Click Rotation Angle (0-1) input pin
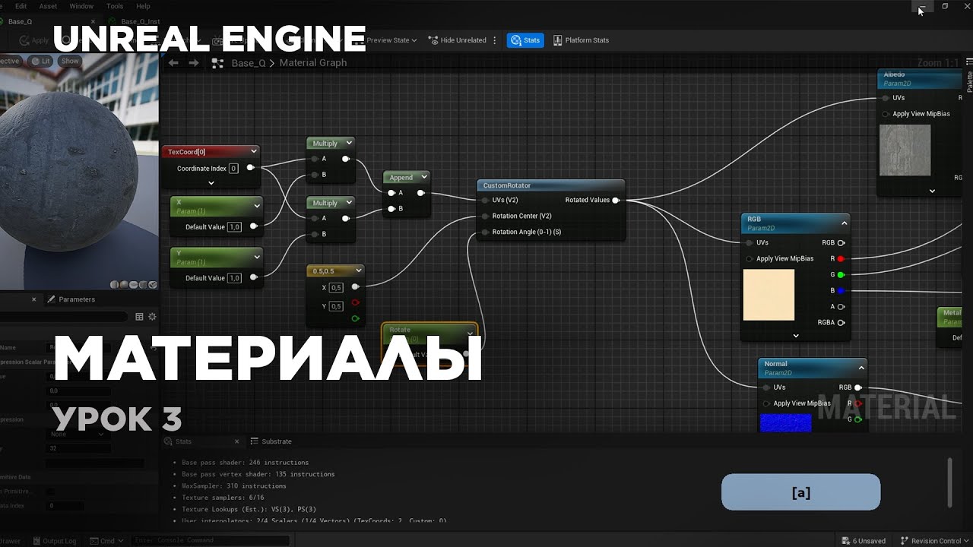This screenshot has height=547, width=973. pos(484,232)
